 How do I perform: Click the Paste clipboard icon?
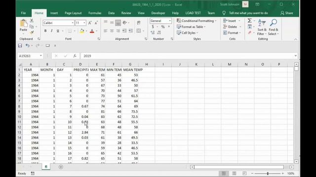point(23,23)
